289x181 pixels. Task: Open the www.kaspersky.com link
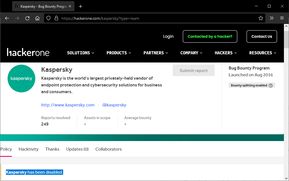[68, 105]
